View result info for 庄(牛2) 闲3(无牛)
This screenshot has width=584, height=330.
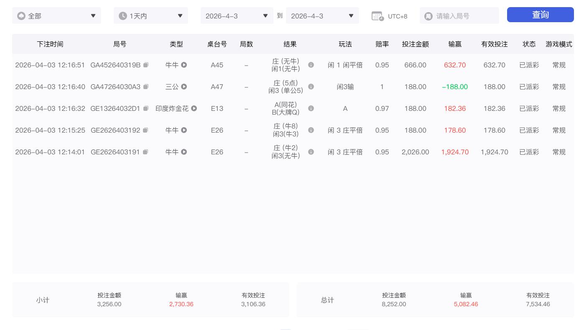click(311, 152)
